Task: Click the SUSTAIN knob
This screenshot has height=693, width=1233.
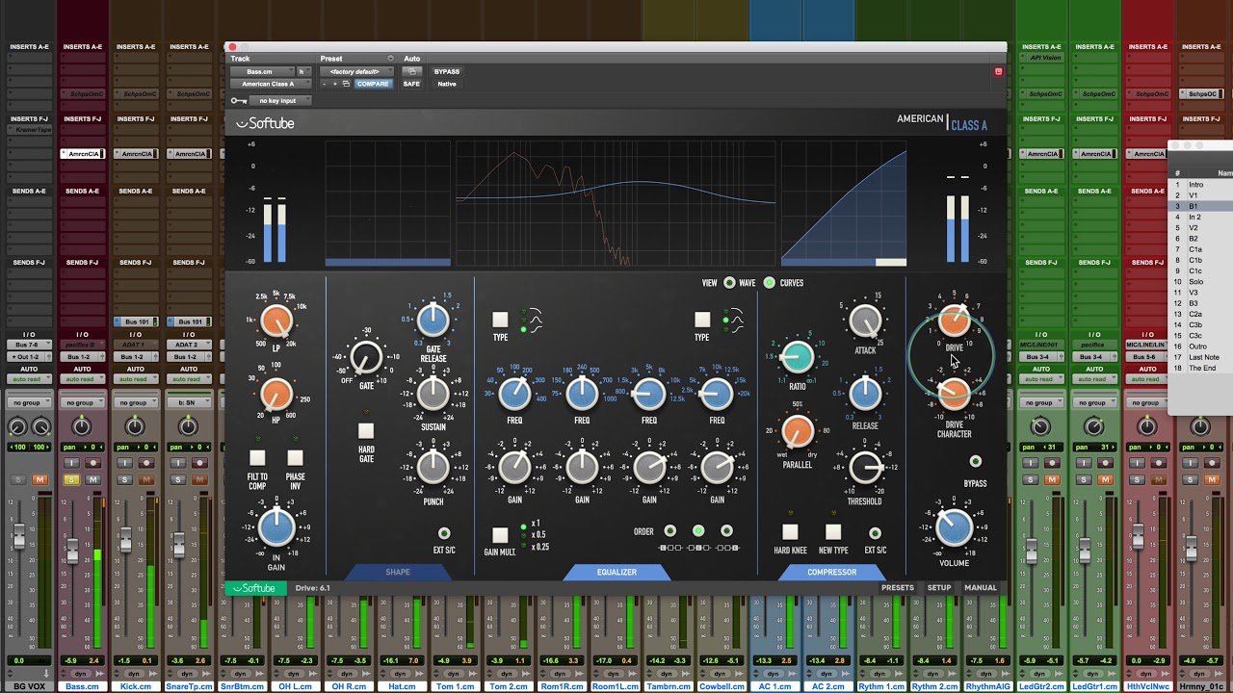Action: 433,393
